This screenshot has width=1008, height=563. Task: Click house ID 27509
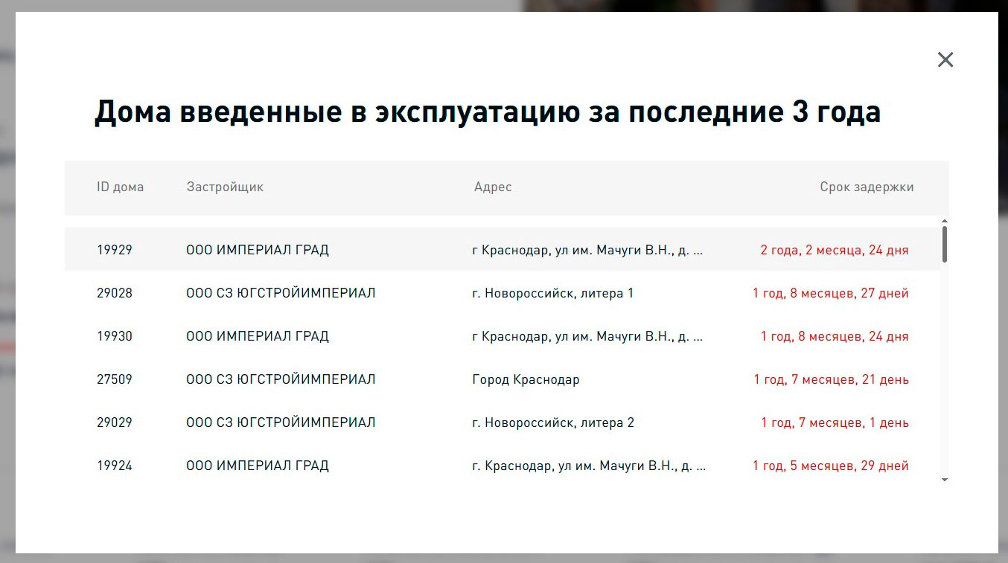[115, 379]
